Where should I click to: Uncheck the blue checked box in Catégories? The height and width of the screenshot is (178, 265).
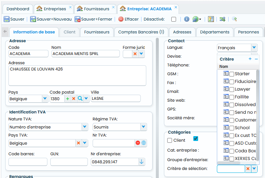coord(196,139)
